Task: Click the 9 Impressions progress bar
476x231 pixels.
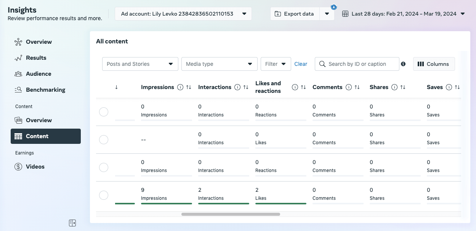Action: point(167,204)
